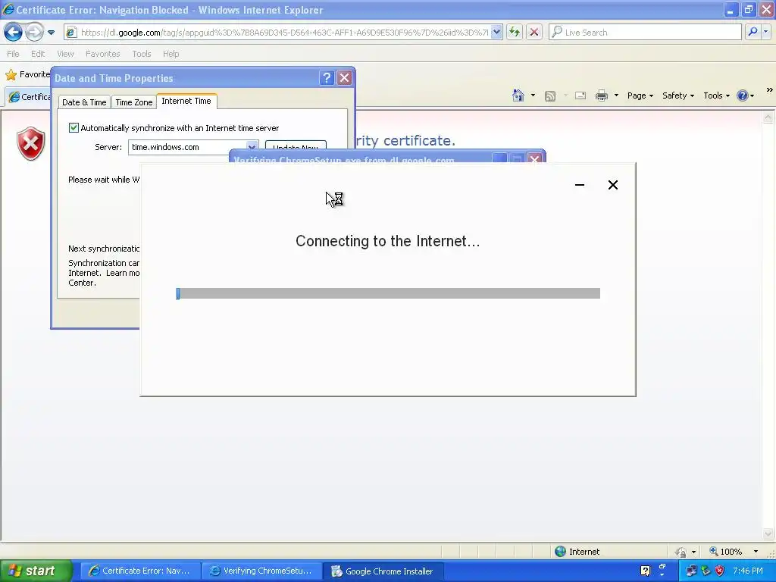
Task: Open the View menu
Action: [65, 54]
